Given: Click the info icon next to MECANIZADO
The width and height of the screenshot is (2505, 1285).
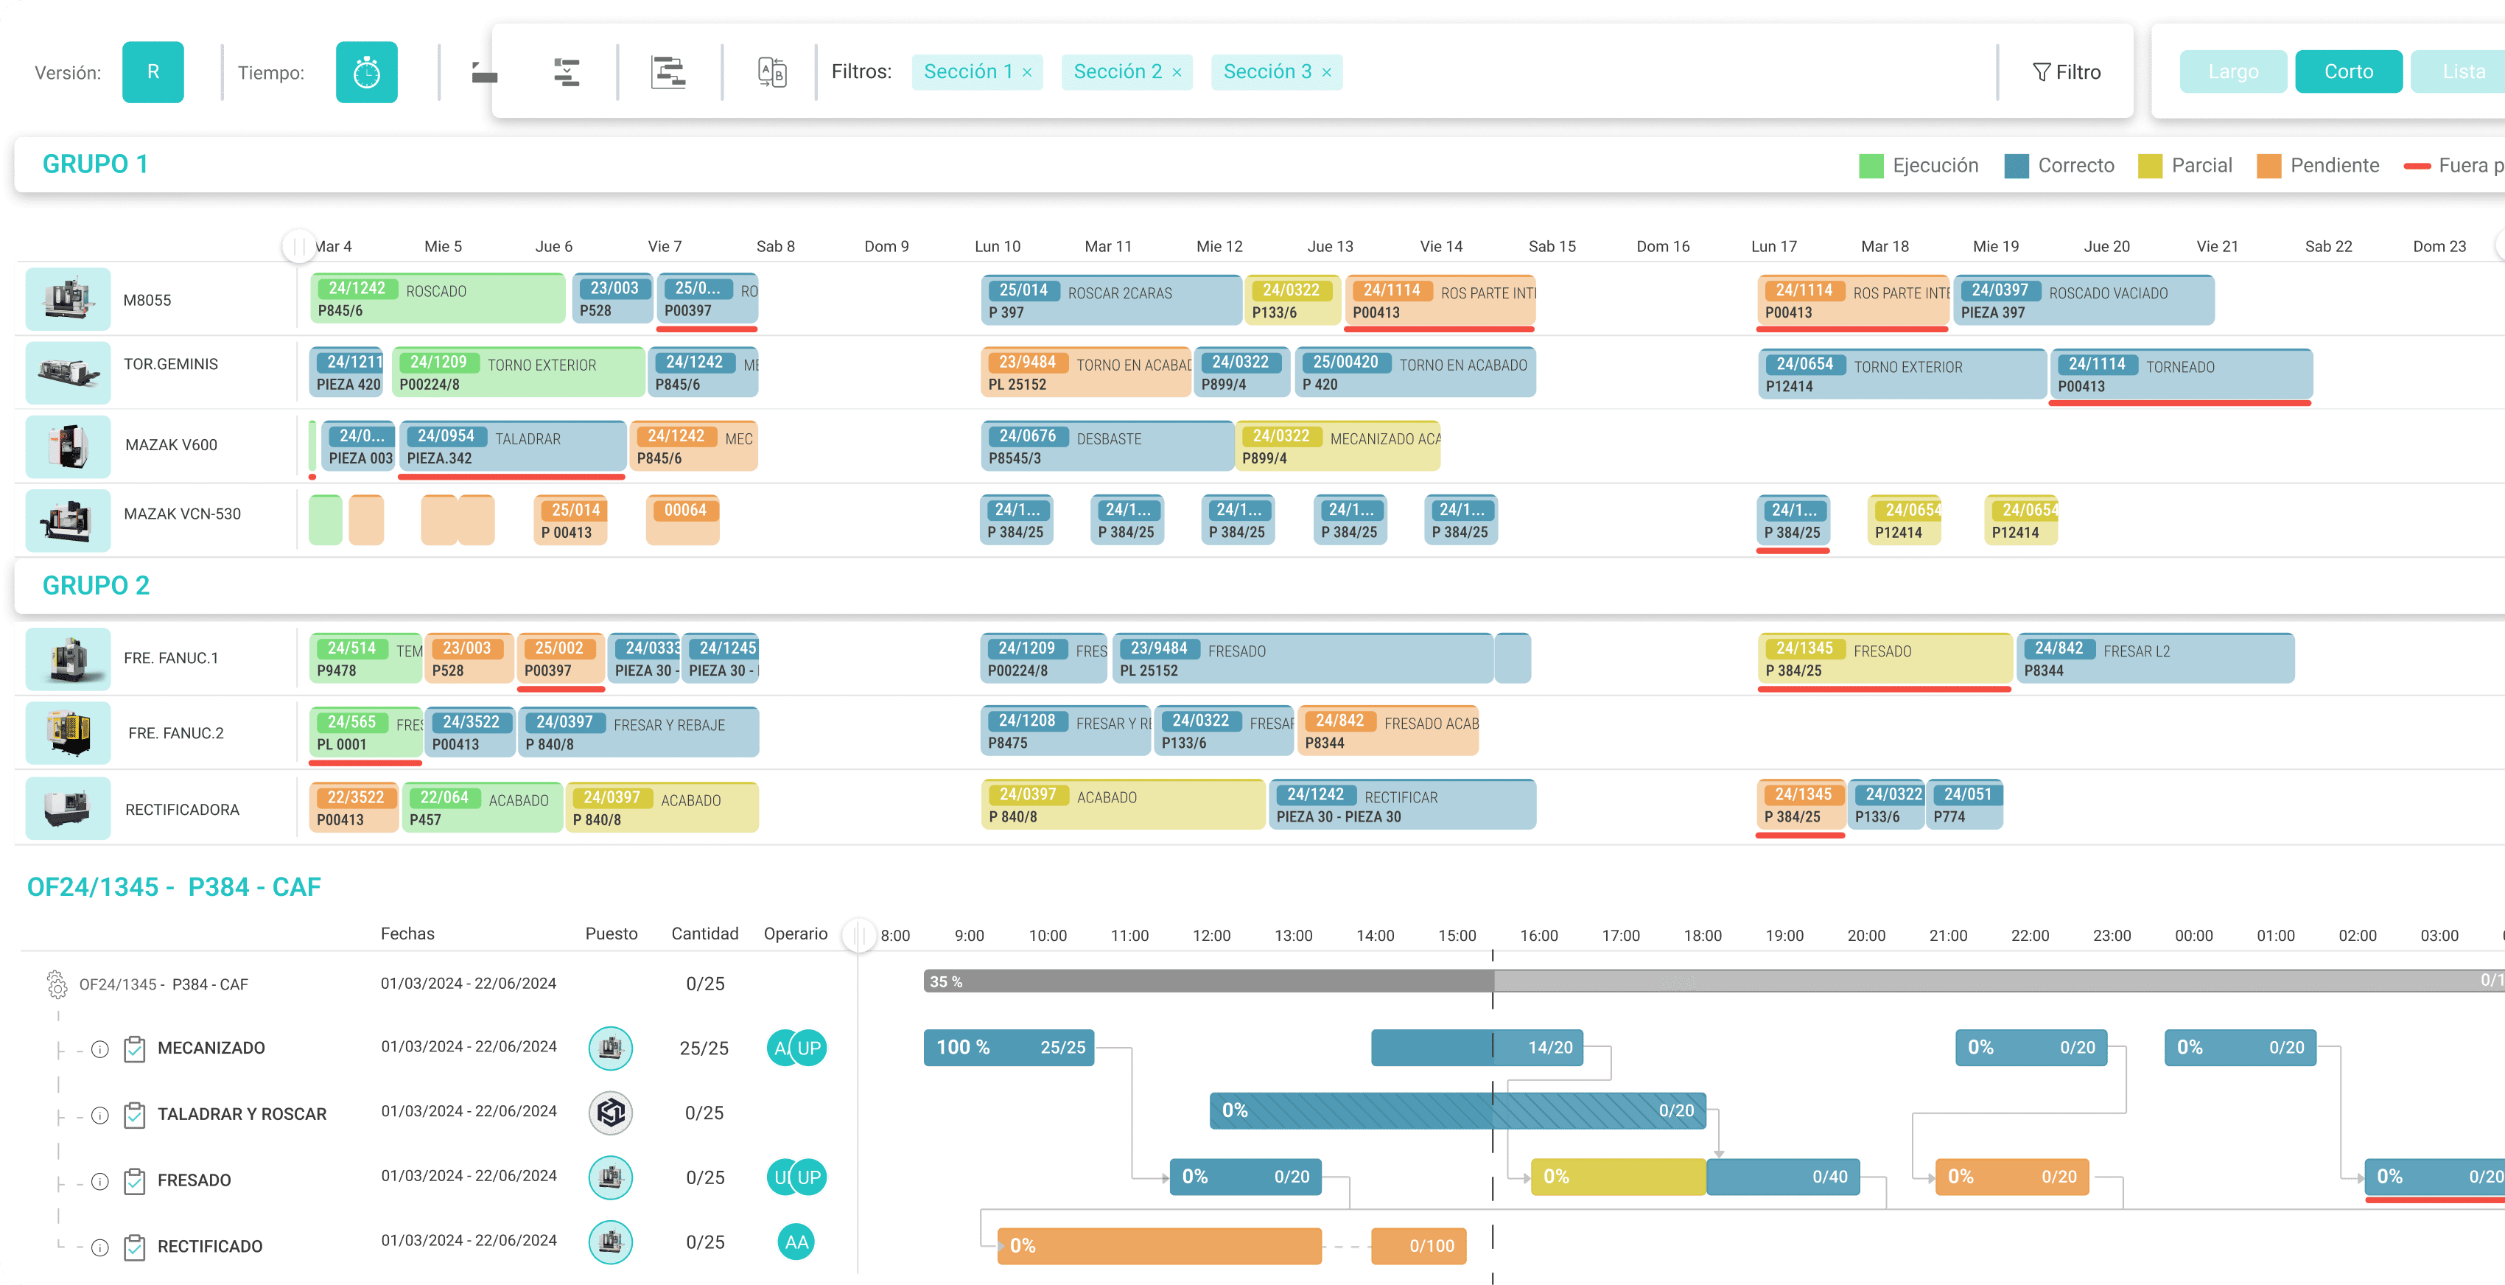Looking at the screenshot, I should pos(100,1048).
